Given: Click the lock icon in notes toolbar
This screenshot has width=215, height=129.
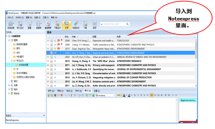Looking at the screenshot, I should 48,95.
